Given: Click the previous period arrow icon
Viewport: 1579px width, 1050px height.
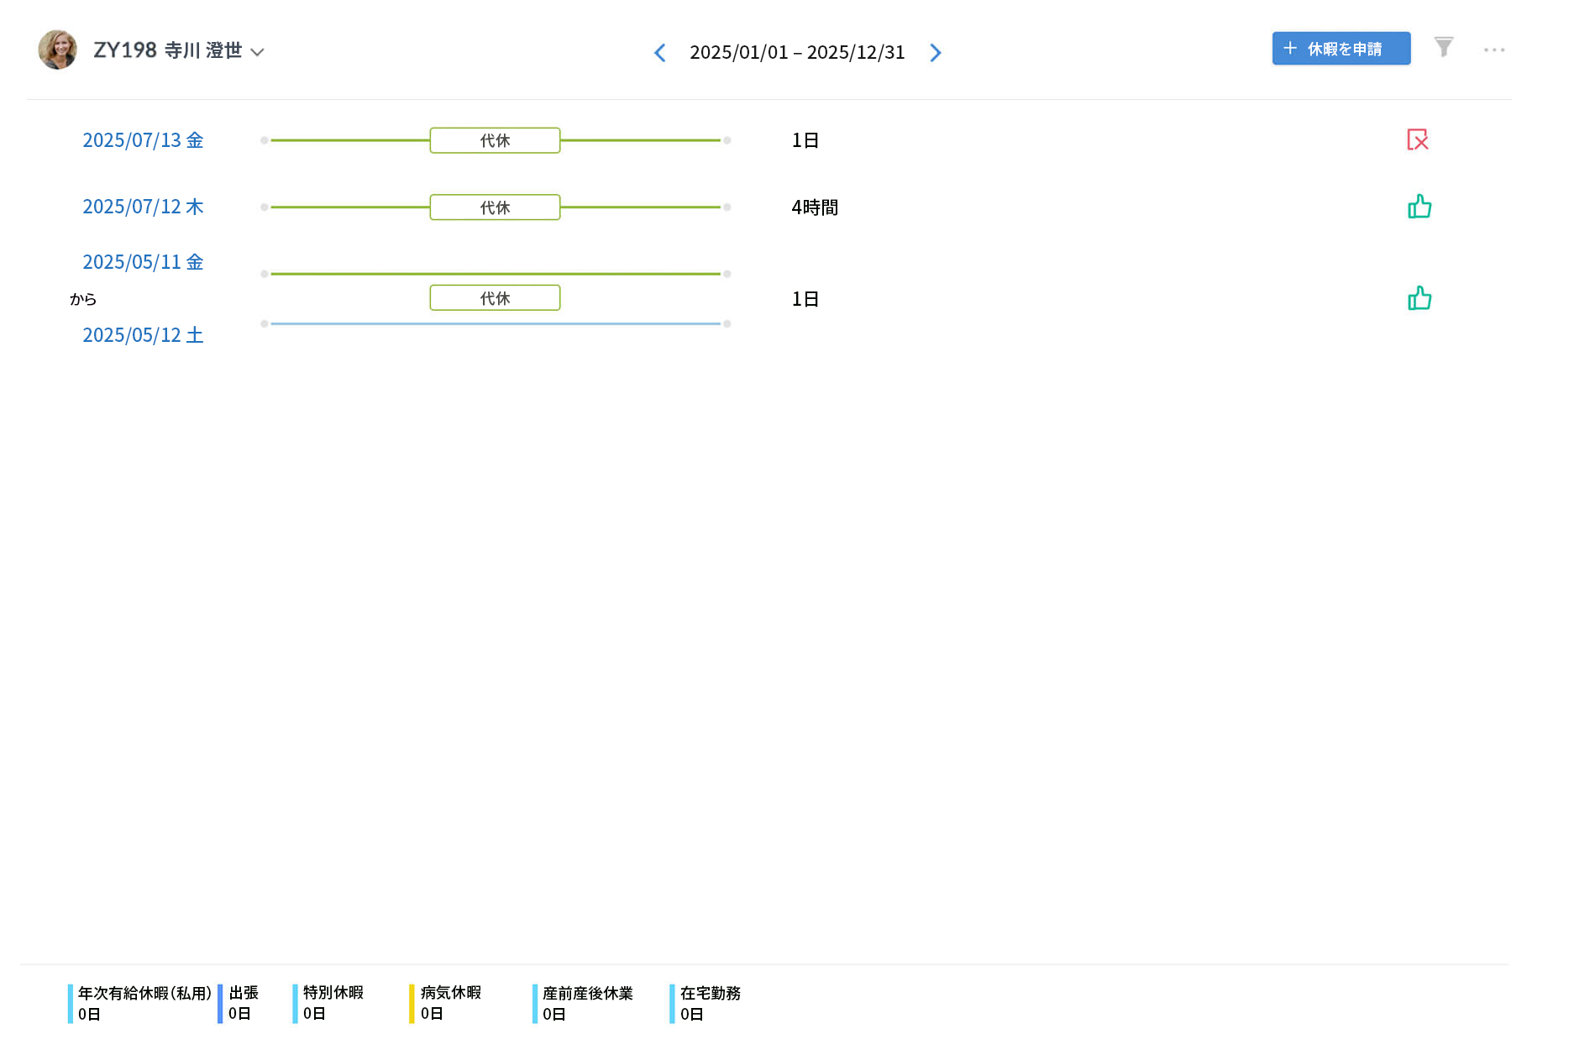Looking at the screenshot, I should coord(660,52).
